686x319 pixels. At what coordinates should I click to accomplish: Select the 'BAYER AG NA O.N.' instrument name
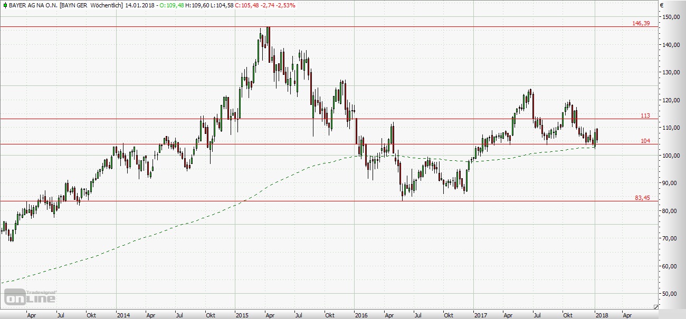(33, 5)
